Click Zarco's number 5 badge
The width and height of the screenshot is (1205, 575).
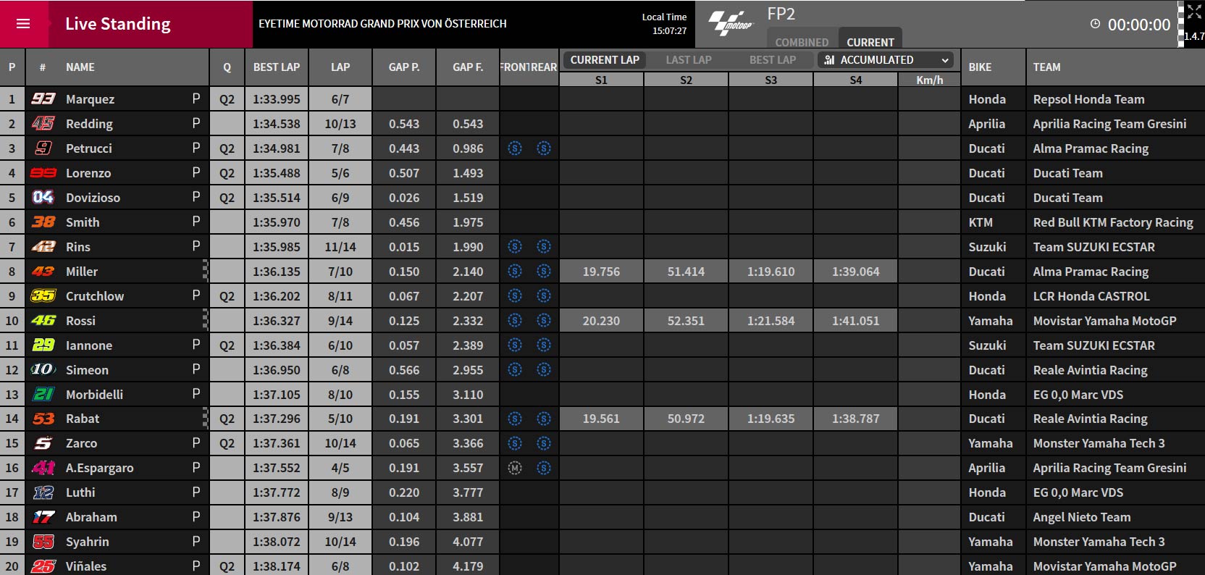point(43,443)
